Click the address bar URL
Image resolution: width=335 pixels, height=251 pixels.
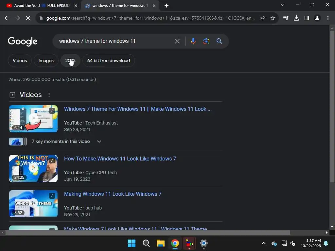(150, 18)
